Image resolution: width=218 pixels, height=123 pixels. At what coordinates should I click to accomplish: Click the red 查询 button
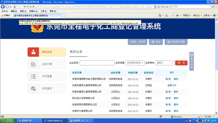click(181, 63)
